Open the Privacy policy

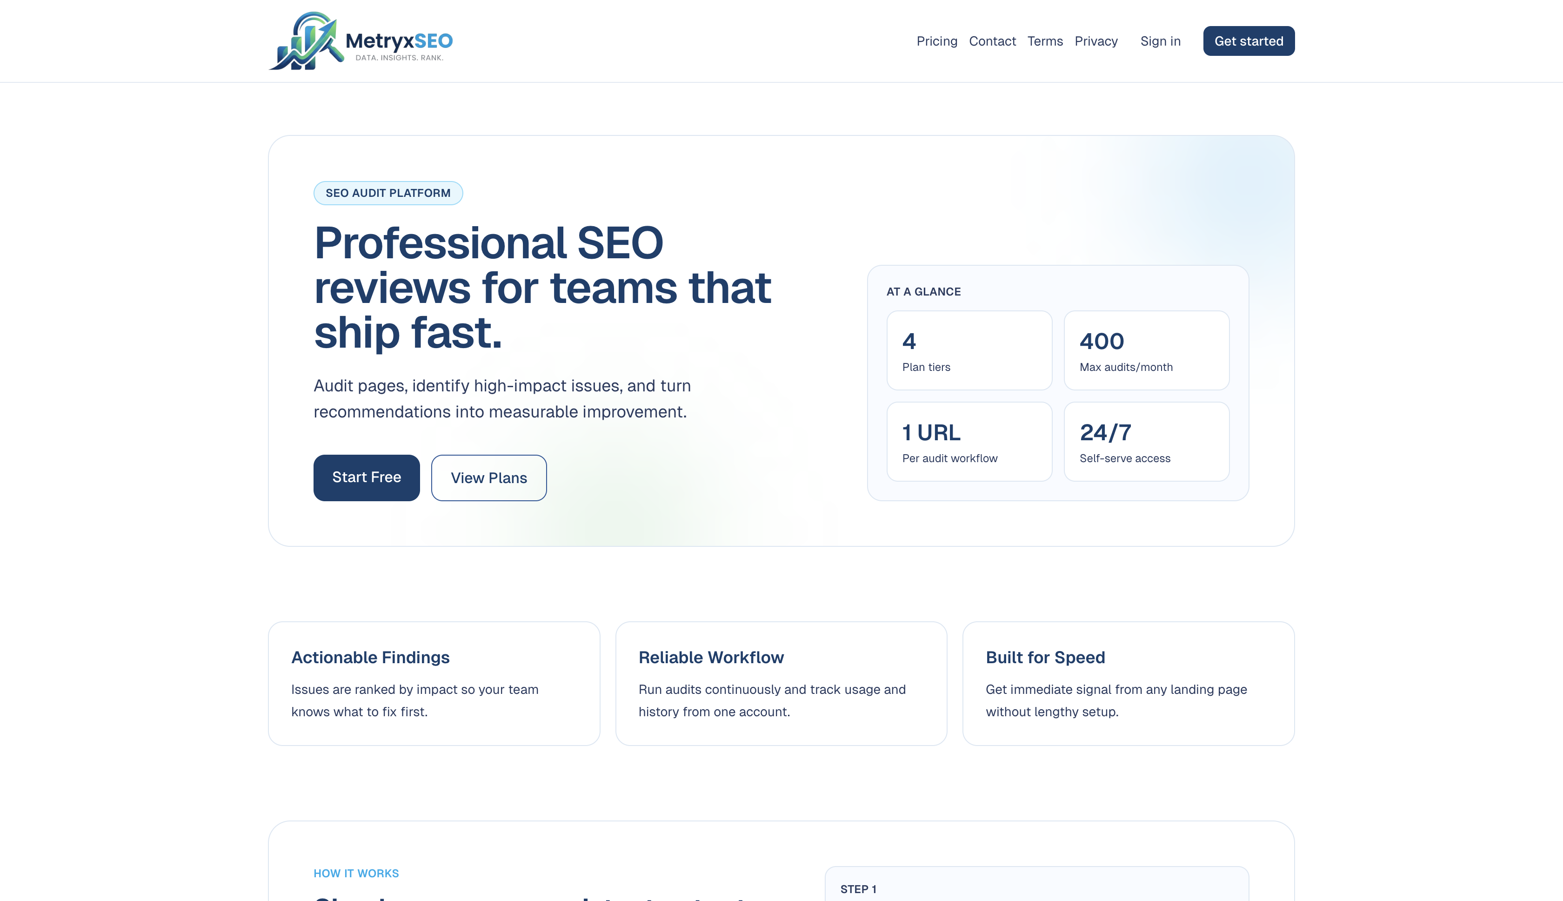(x=1096, y=41)
